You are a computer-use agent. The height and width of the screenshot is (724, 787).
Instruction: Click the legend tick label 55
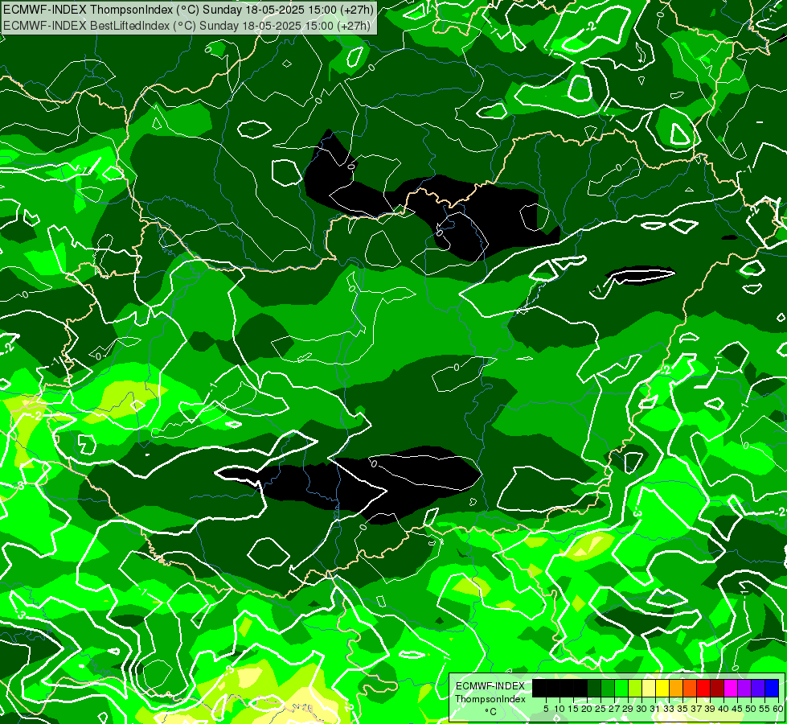pos(765,709)
